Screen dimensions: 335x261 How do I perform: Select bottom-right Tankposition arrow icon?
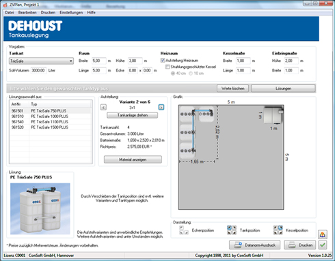pos(234,232)
